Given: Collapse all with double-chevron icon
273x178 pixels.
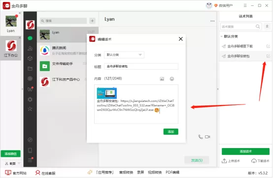Looking at the screenshot, I should pyautogui.click(x=267, y=26).
